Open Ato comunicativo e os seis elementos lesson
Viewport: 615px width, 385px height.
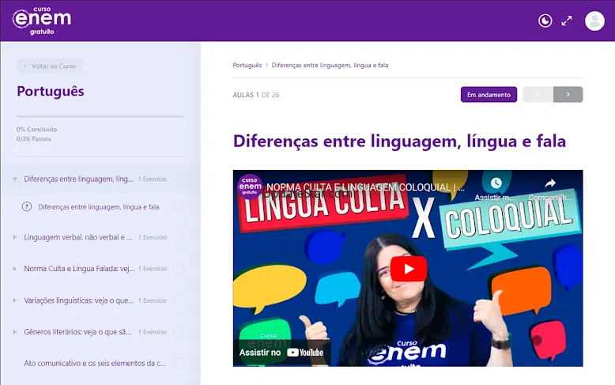pos(95,364)
